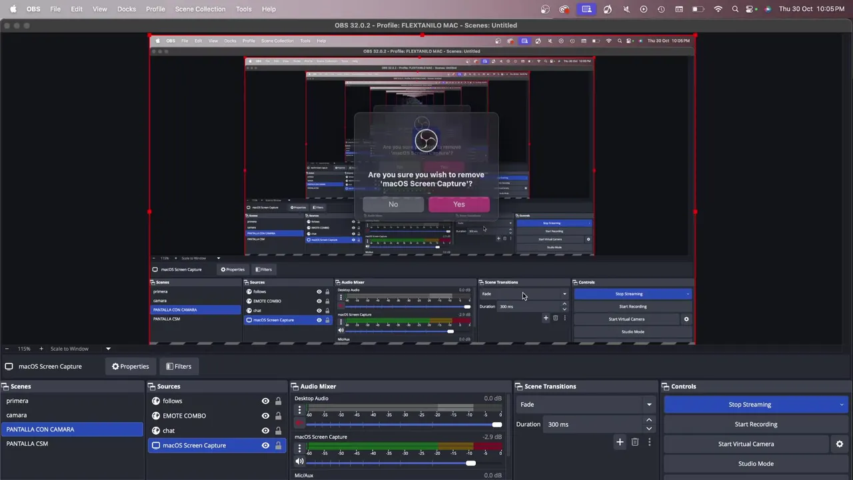The height and width of the screenshot is (480, 853).
Task: Click monitor icon of macOS Screen Capture source row
Action: coord(156,445)
